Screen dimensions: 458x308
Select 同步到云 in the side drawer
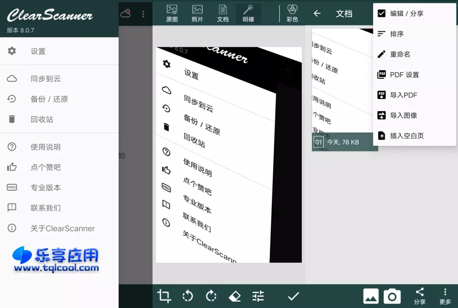60,78
